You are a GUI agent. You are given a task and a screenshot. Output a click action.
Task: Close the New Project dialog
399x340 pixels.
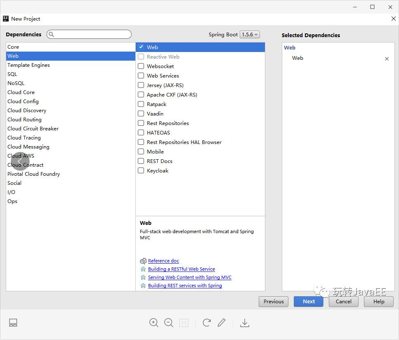pos(393,19)
